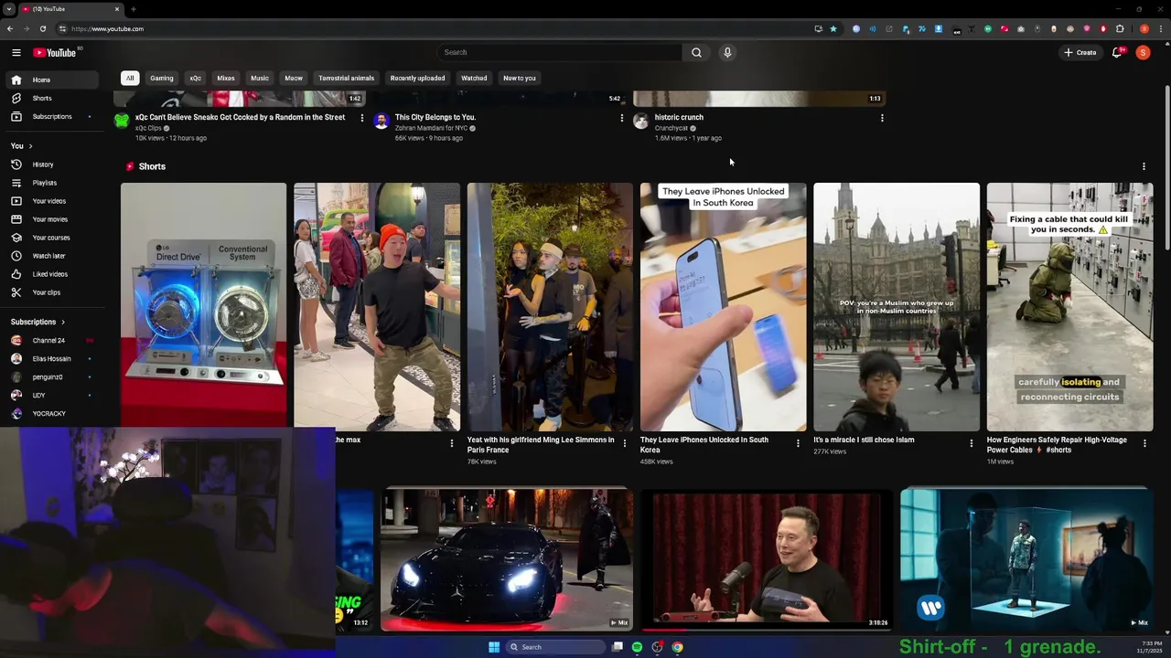Click the Create button
1171x658 pixels.
coord(1080,52)
